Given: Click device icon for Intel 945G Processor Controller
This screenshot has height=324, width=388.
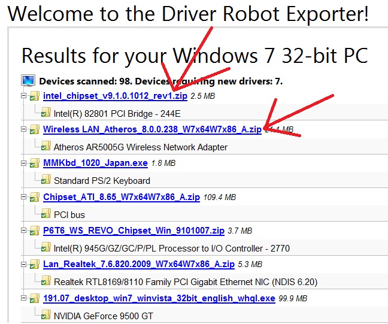Looking at the screenshot, I should [46, 247].
